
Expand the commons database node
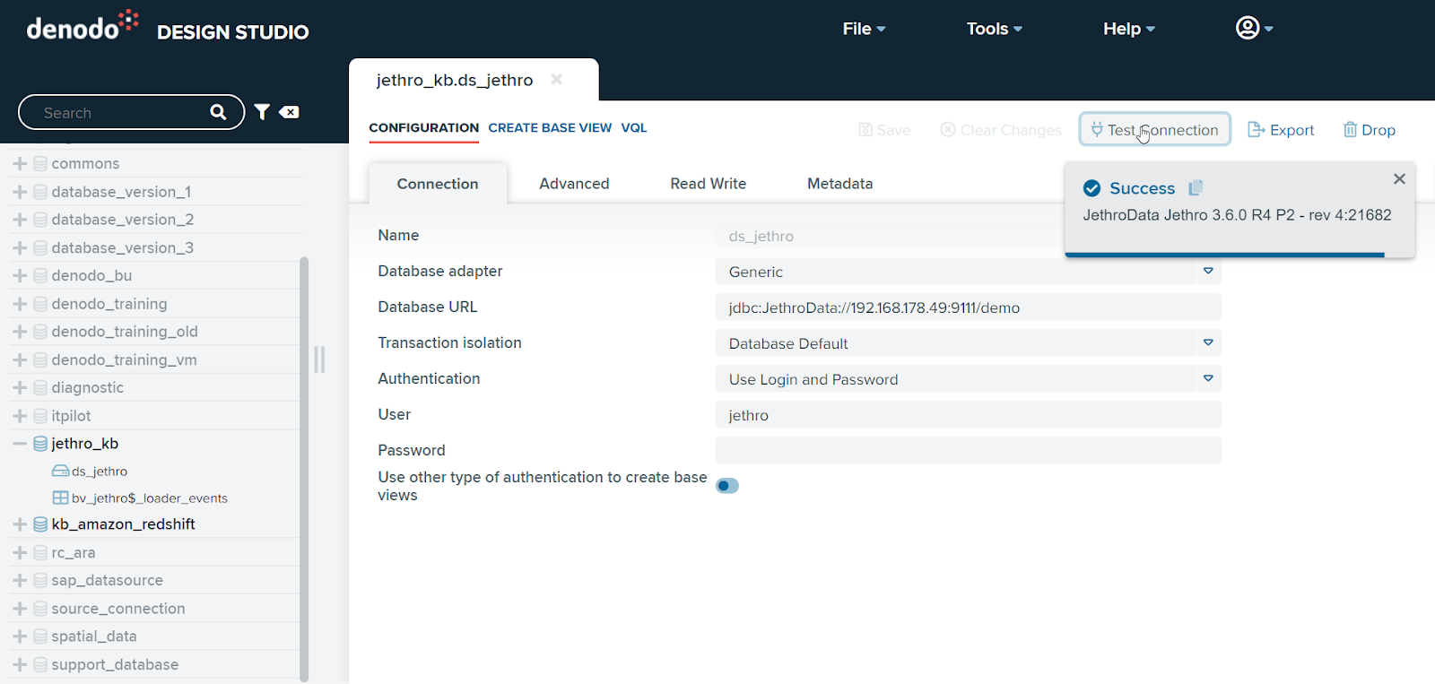(20, 164)
